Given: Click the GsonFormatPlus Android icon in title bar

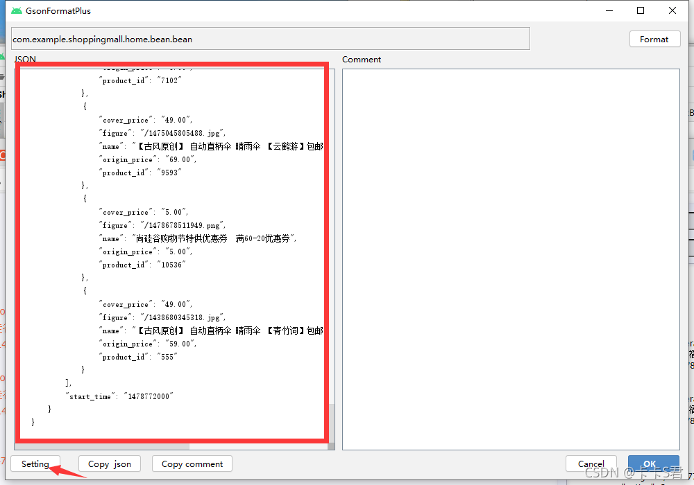Looking at the screenshot, I should (x=15, y=10).
